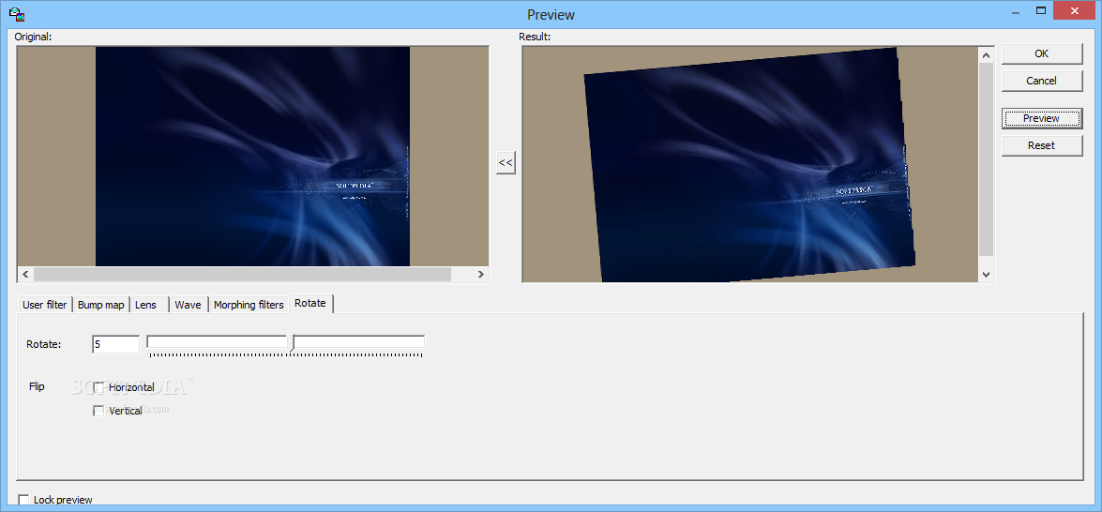The width and height of the screenshot is (1102, 512).
Task: Click the Rotate angle input field
Action: (116, 344)
